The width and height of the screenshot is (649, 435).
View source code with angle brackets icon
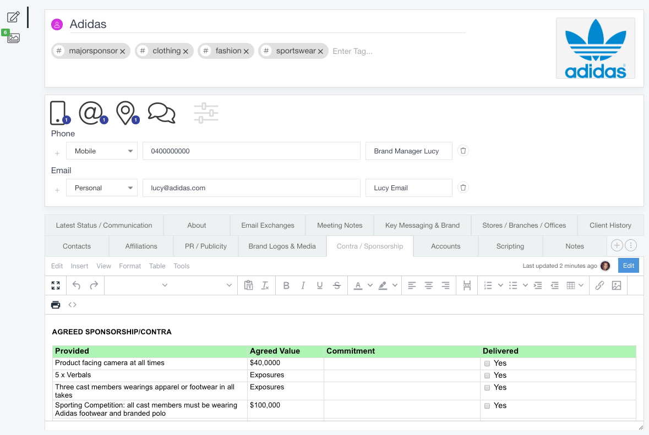73,305
